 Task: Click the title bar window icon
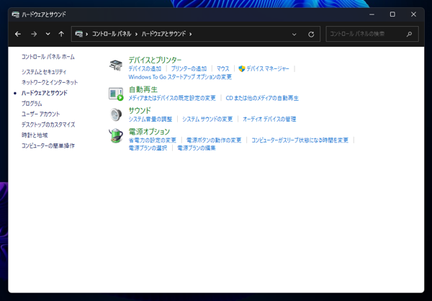point(16,14)
